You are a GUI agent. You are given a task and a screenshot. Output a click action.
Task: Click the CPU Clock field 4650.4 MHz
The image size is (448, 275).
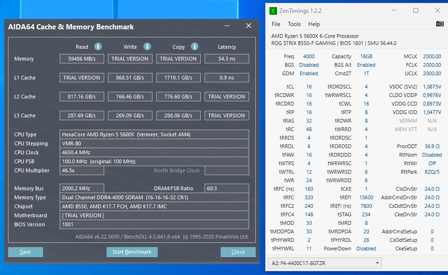click(x=154, y=152)
